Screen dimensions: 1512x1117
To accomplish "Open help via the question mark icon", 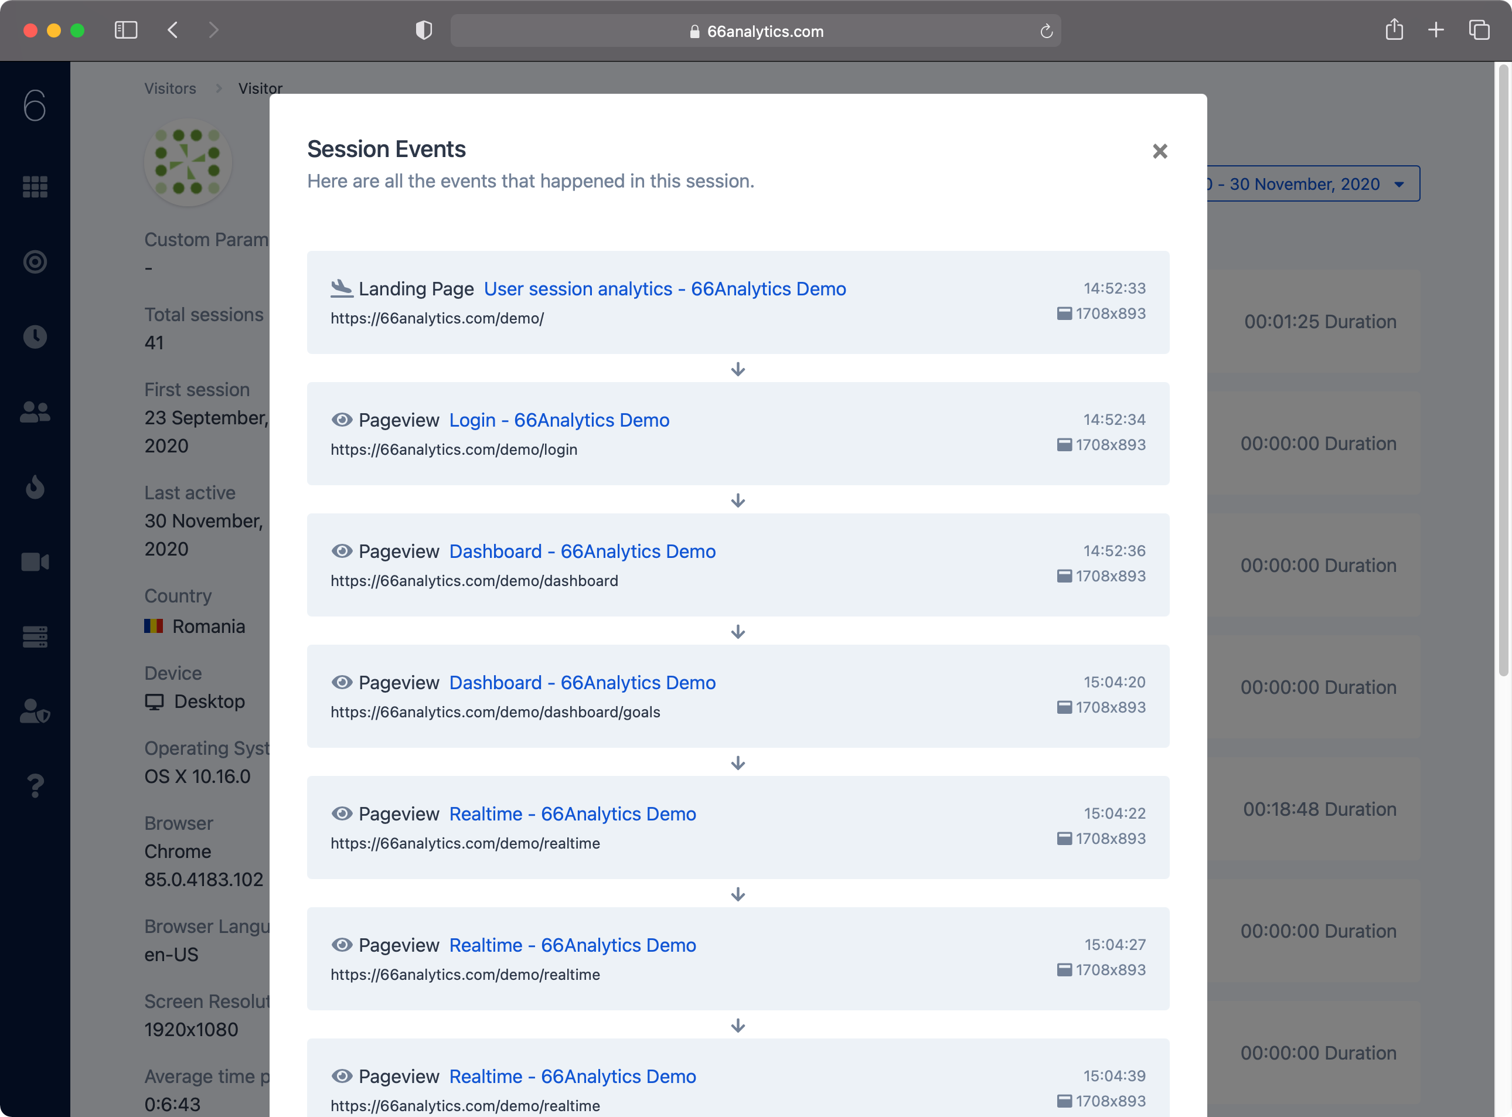I will click(x=35, y=785).
